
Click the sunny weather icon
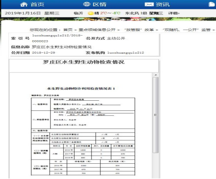coord(91,13)
